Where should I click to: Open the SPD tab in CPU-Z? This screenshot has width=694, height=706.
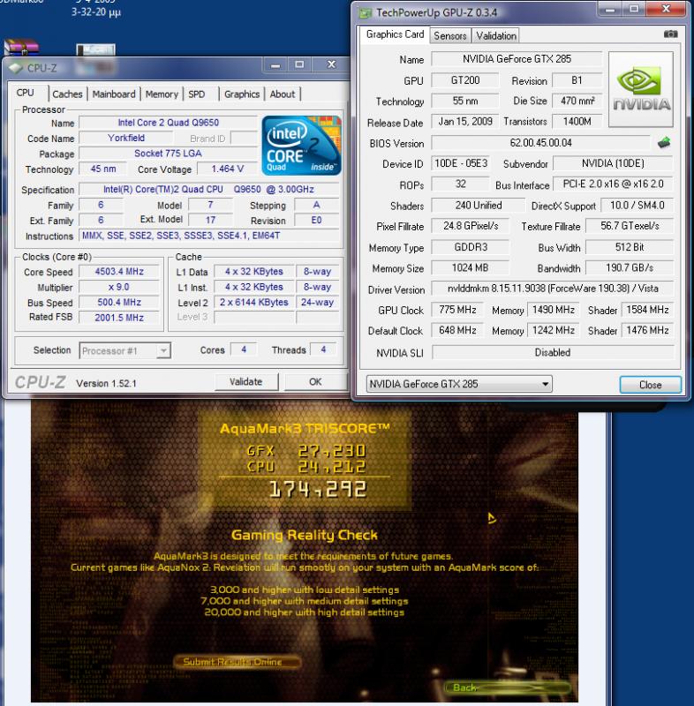[x=196, y=94]
